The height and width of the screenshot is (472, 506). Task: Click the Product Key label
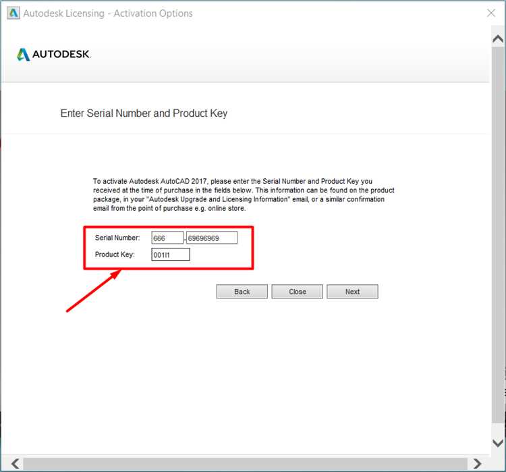coord(115,255)
